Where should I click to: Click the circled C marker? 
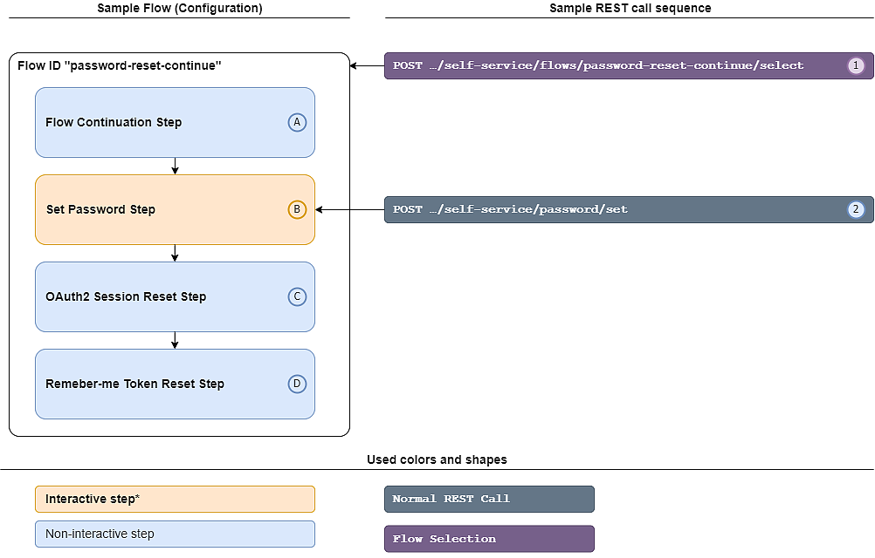click(x=297, y=296)
